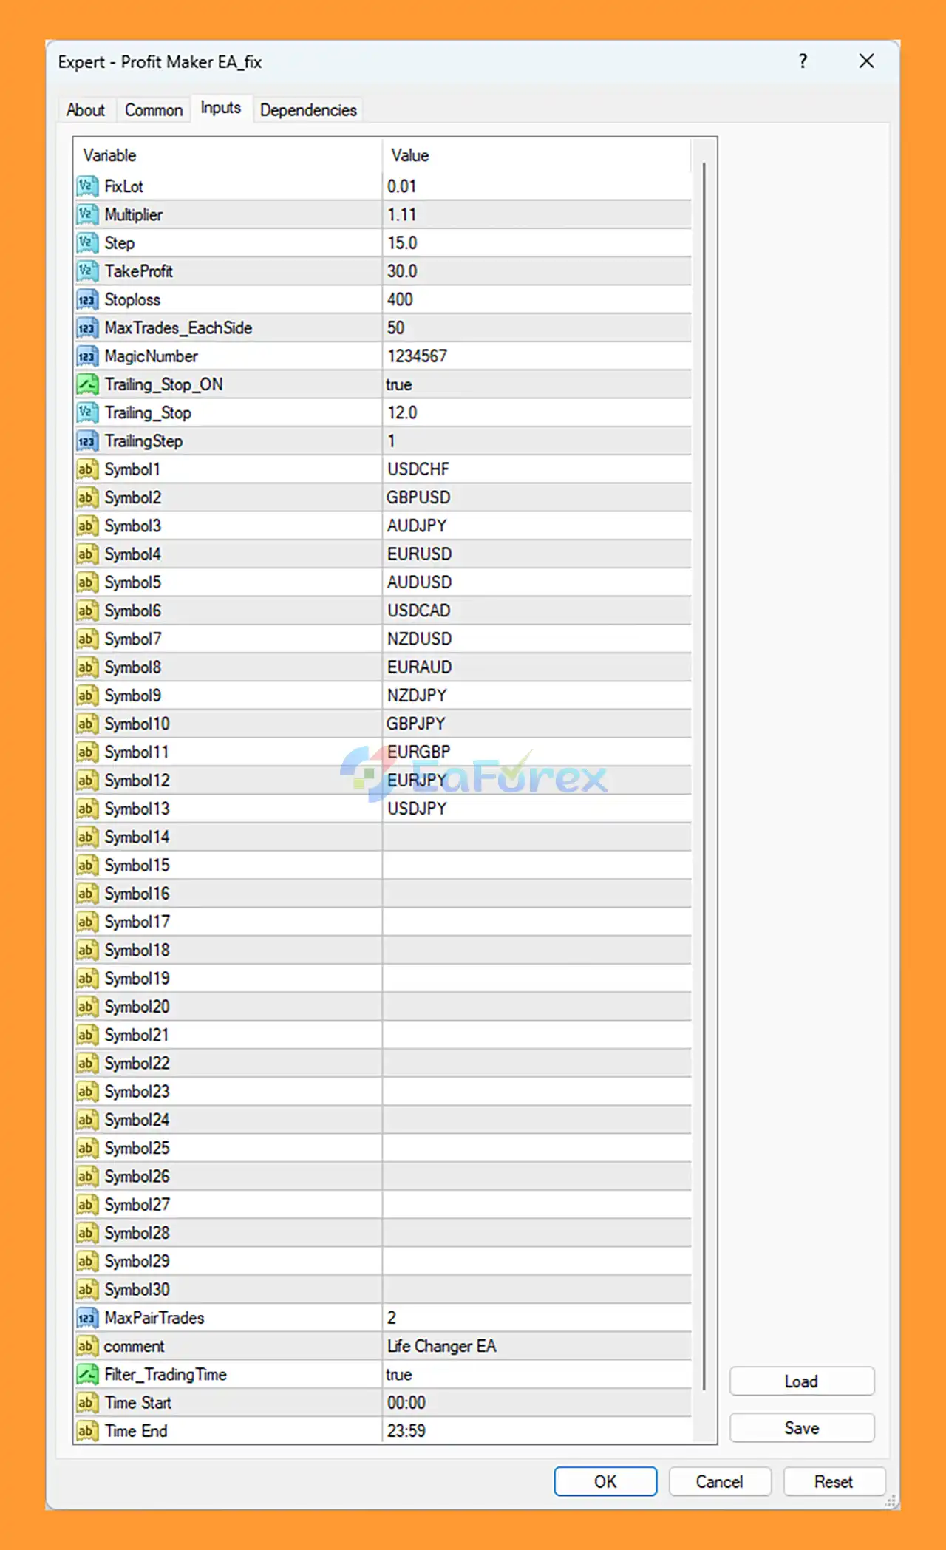This screenshot has width=946, height=1550.
Task: Load a saved inputs preset
Action: coord(801,1381)
